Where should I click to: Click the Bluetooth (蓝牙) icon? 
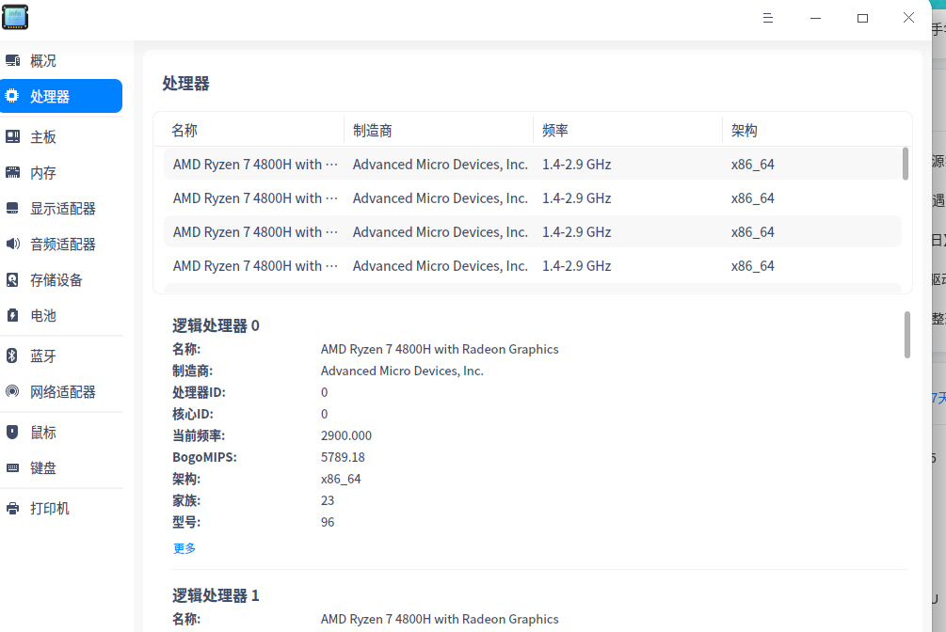point(12,355)
